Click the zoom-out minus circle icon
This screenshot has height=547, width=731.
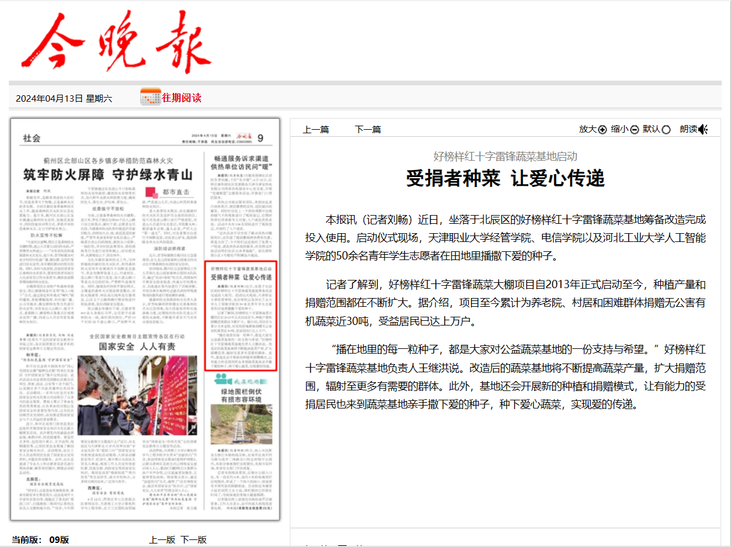click(634, 129)
